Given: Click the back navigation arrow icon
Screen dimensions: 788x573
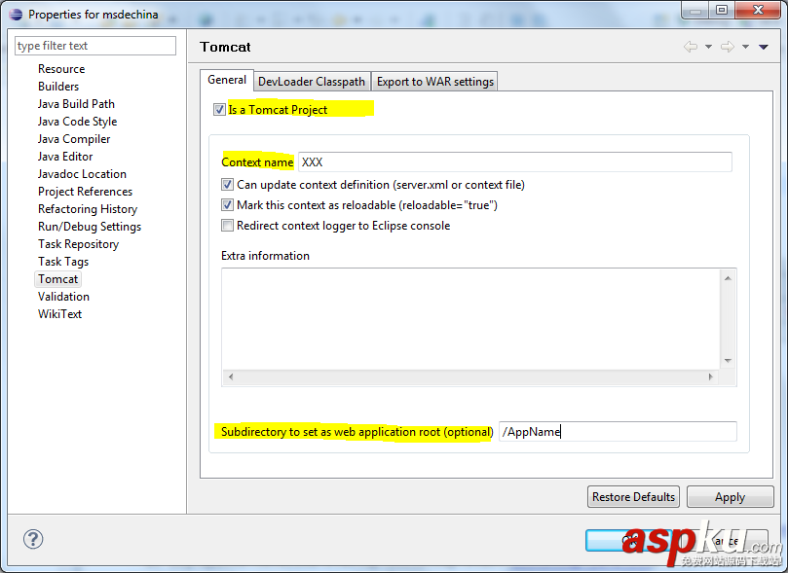Looking at the screenshot, I should [x=691, y=47].
